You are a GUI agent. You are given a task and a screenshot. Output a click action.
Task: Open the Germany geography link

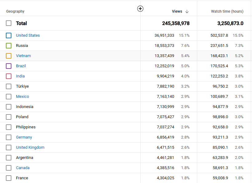(x=24, y=137)
